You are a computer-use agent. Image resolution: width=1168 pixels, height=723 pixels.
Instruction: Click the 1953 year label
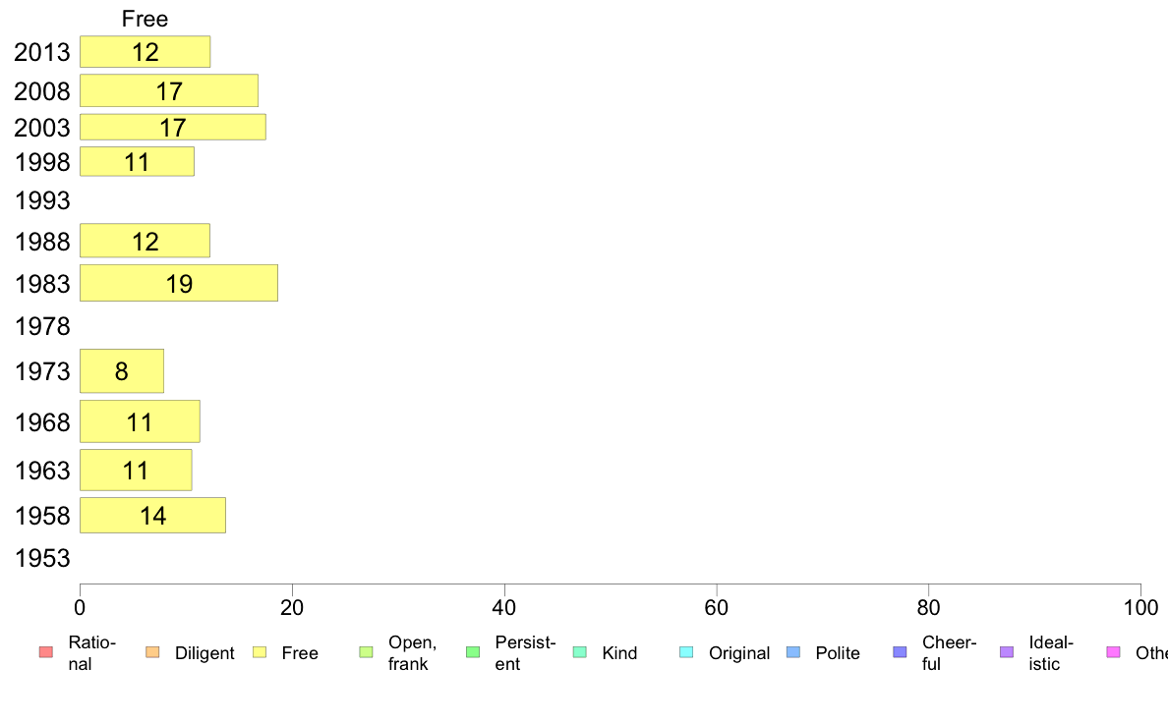coord(42,558)
